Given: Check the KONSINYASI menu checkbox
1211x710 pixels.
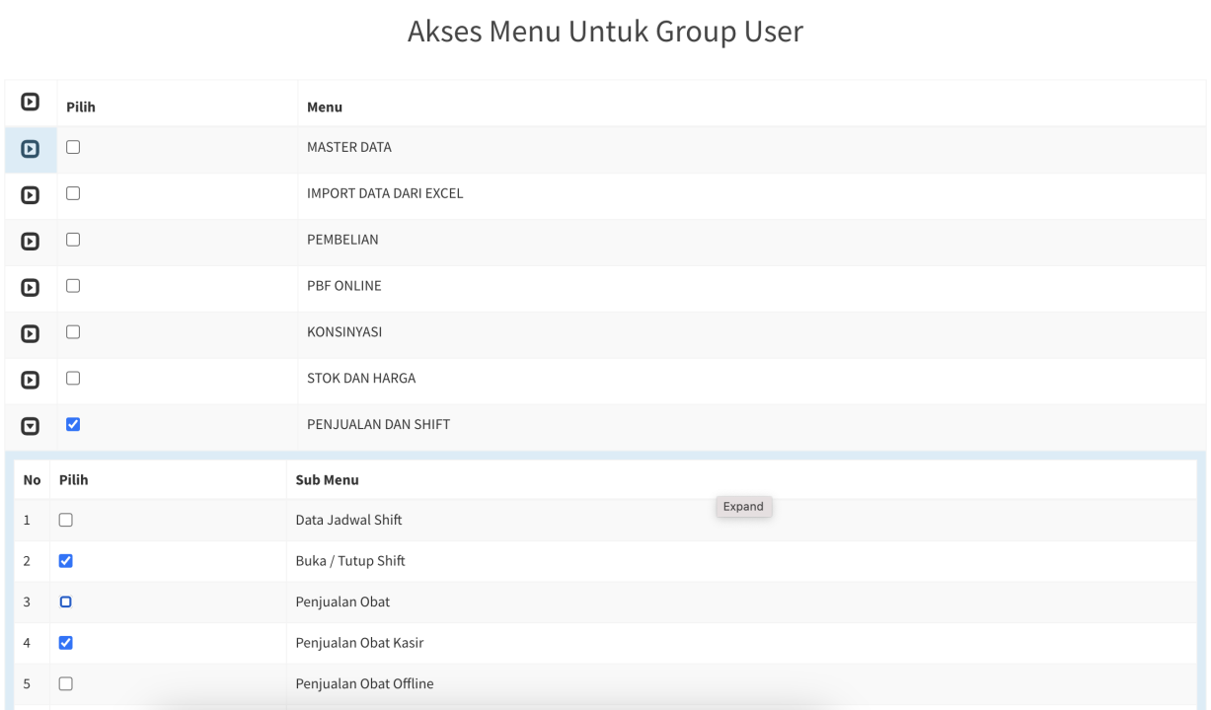Looking at the screenshot, I should click(x=73, y=332).
